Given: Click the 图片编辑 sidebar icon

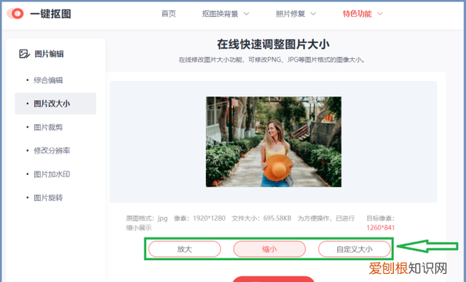Looking at the screenshot, I should pos(24,54).
